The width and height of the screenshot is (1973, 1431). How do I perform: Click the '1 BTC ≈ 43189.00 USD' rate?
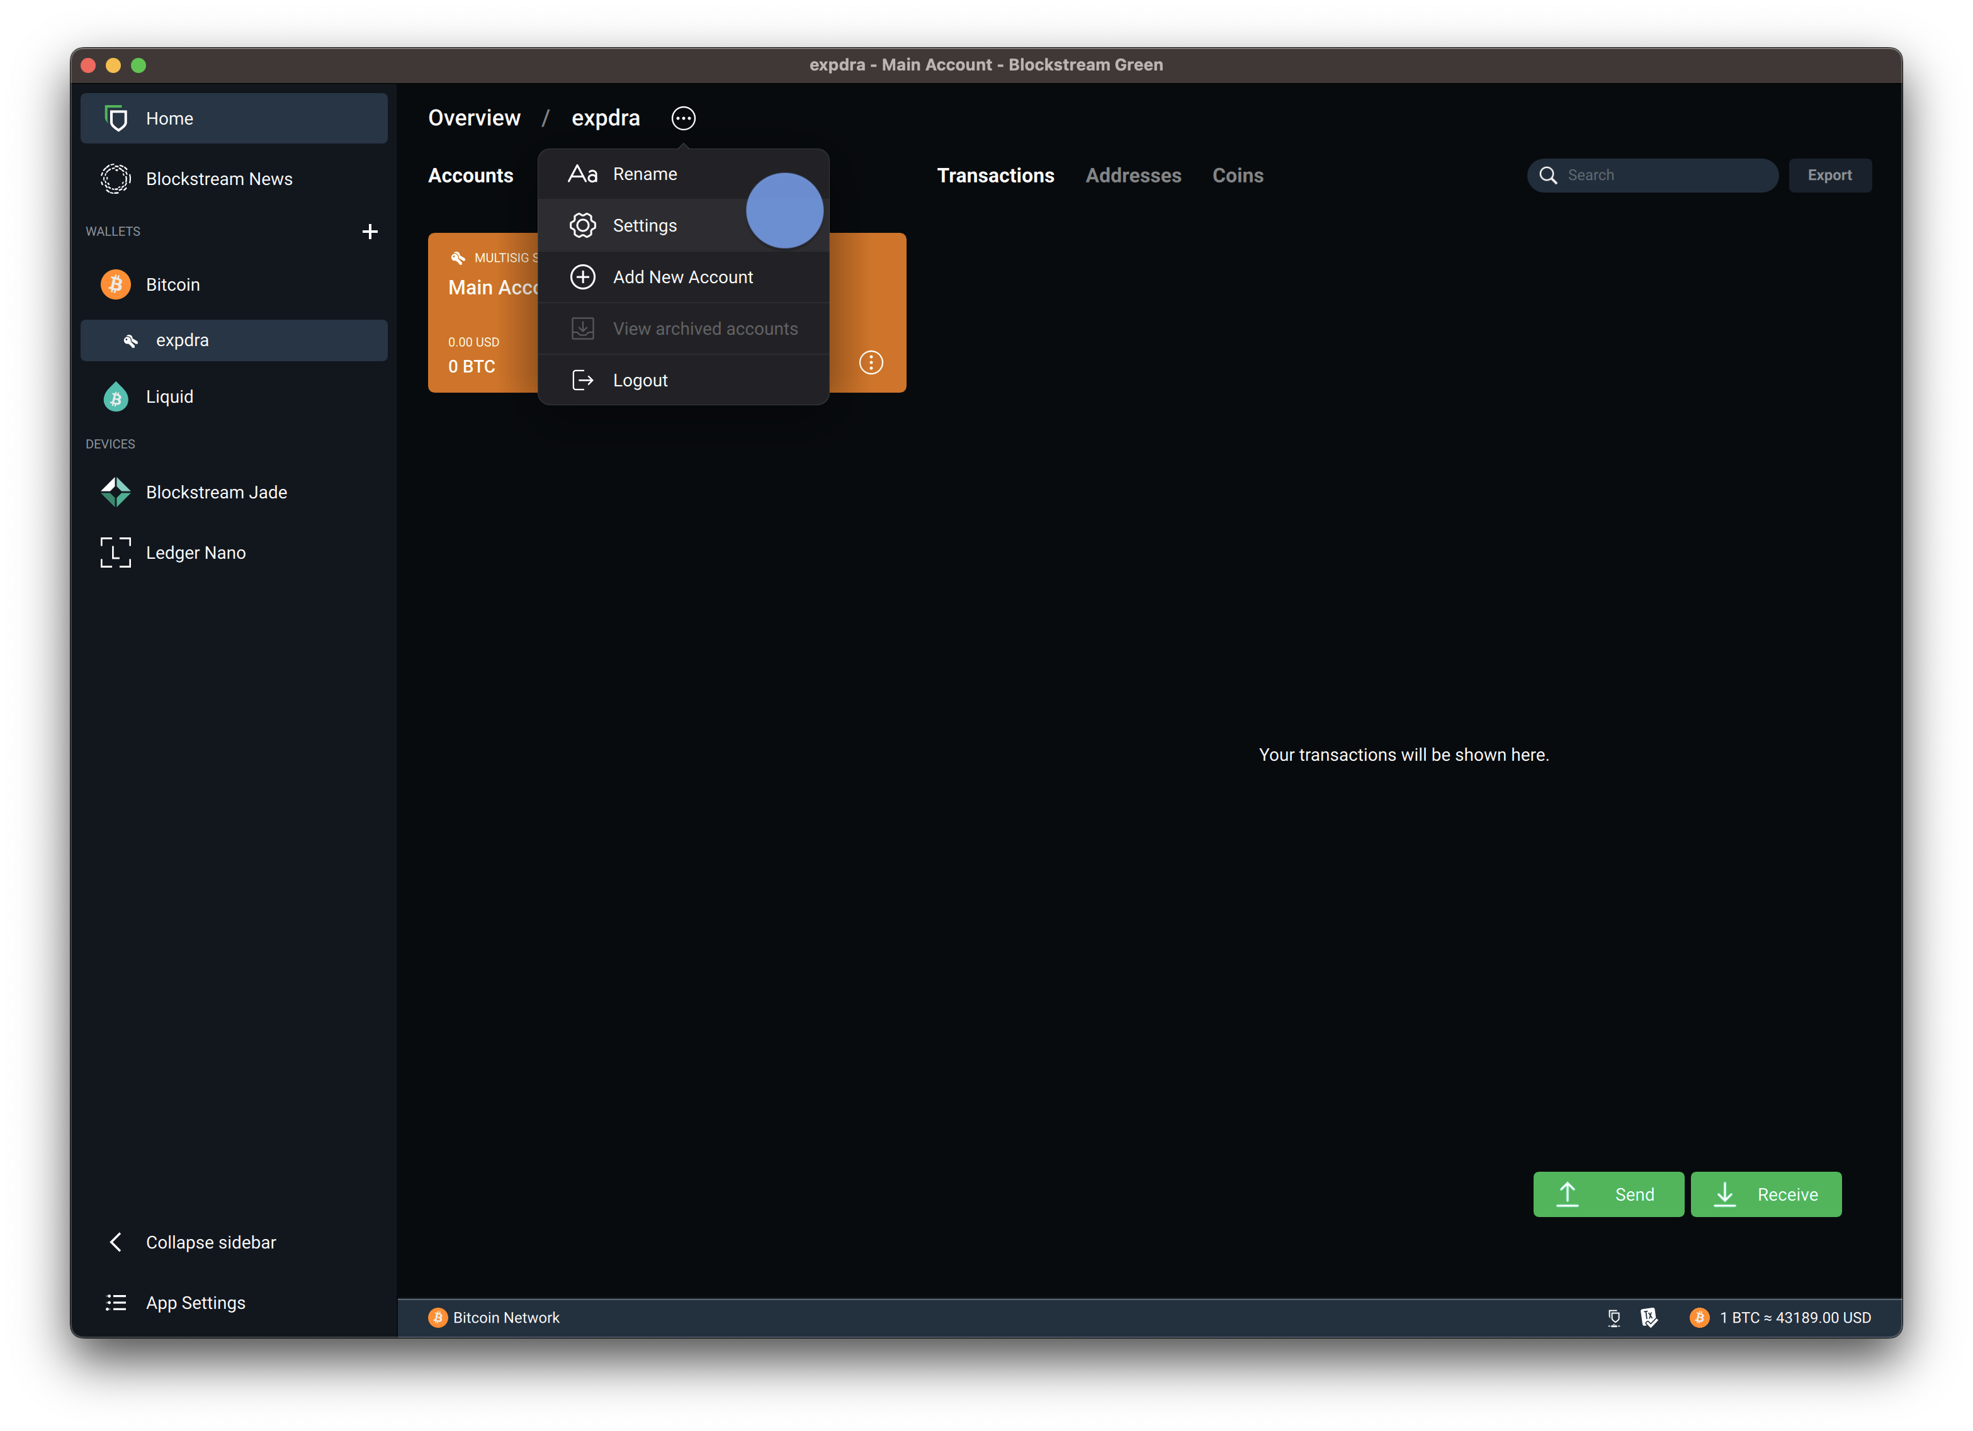tap(1795, 1317)
